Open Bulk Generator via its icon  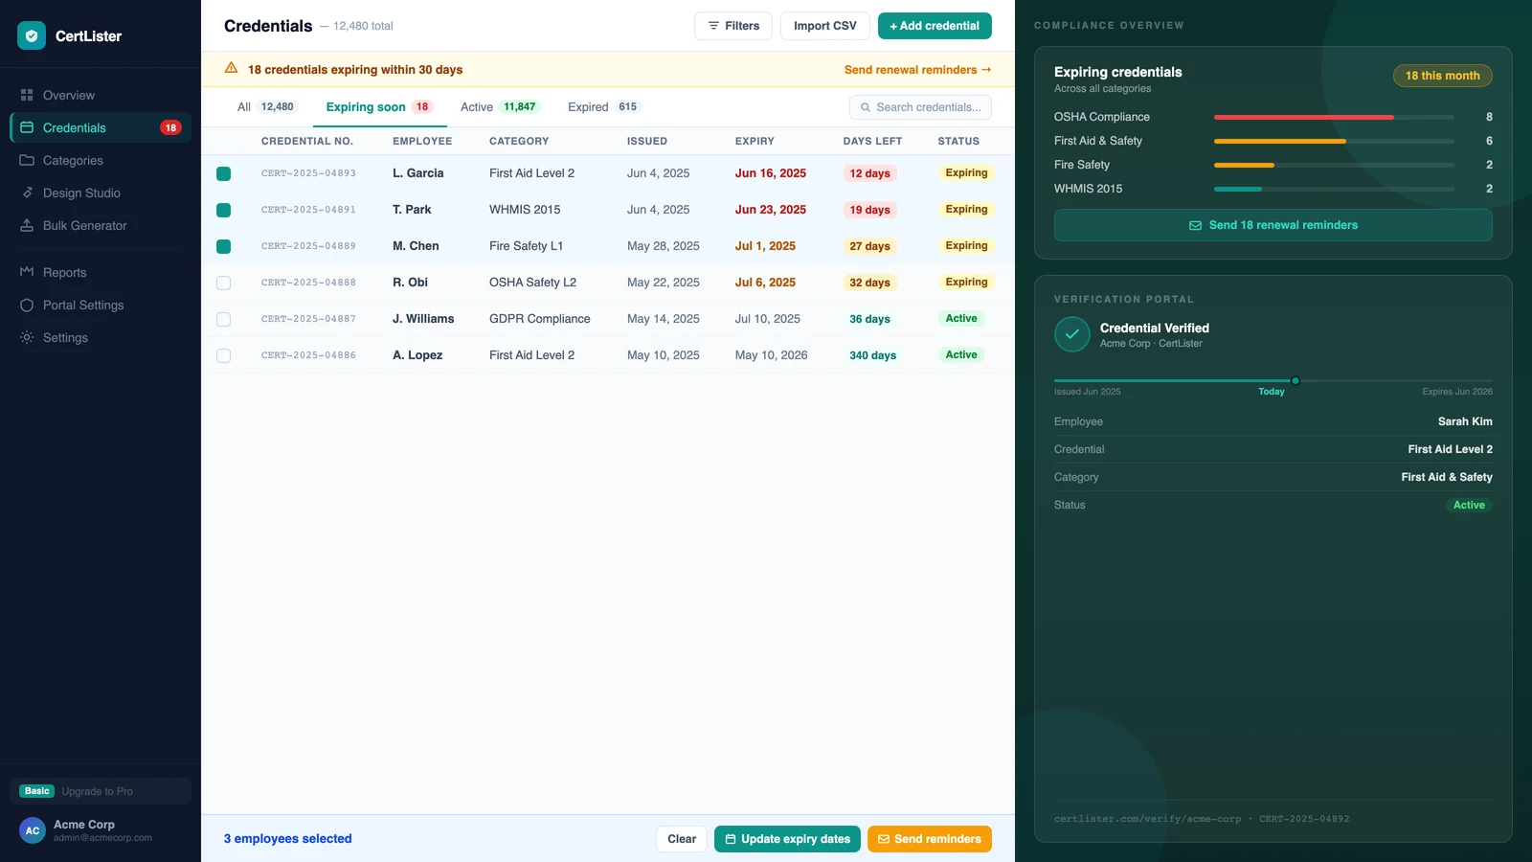tap(27, 225)
